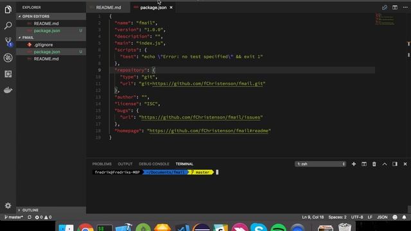
Task: Create a new terminal with plus icon
Action: [x=354, y=164]
